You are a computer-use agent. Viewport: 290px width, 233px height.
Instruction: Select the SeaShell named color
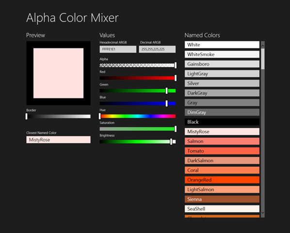222,209
